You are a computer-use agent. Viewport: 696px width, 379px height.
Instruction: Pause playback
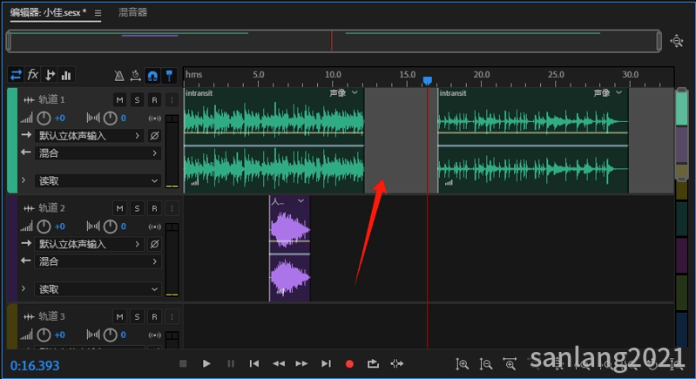[231, 363]
